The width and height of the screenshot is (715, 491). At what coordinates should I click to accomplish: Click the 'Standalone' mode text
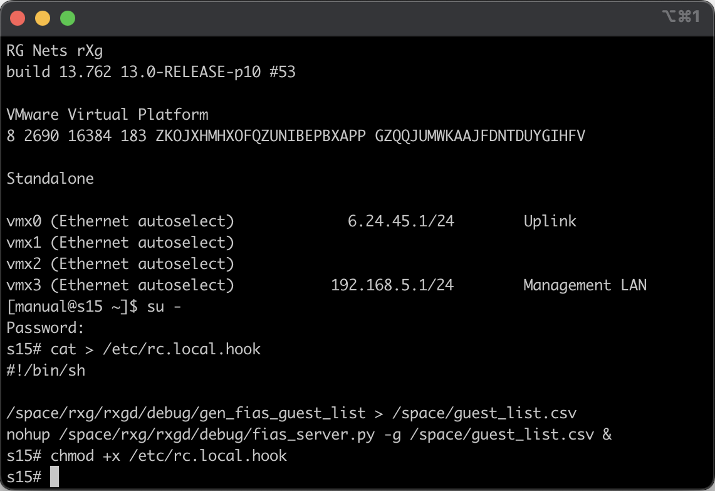tap(50, 179)
